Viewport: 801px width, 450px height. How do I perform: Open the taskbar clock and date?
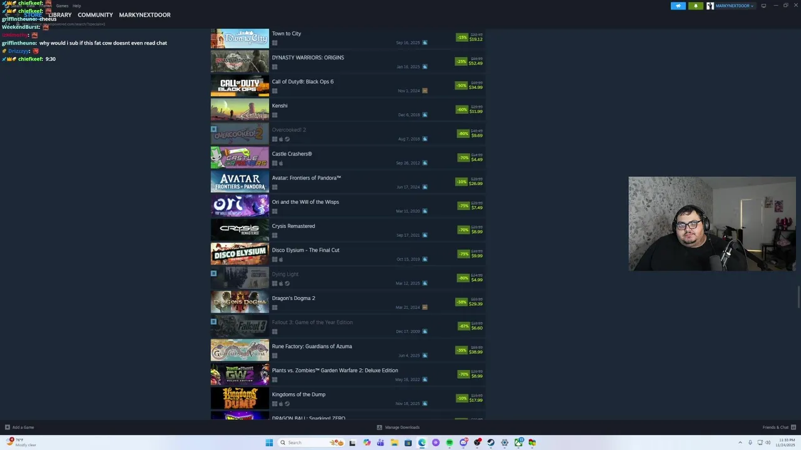click(x=785, y=442)
